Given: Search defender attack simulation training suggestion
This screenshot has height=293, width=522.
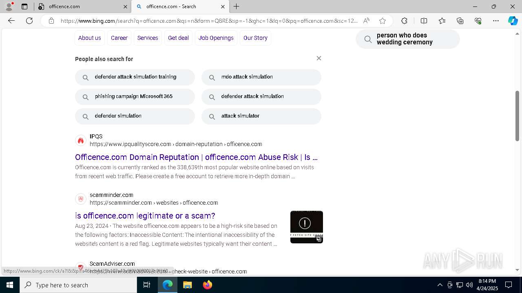Looking at the screenshot, I should [x=135, y=77].
